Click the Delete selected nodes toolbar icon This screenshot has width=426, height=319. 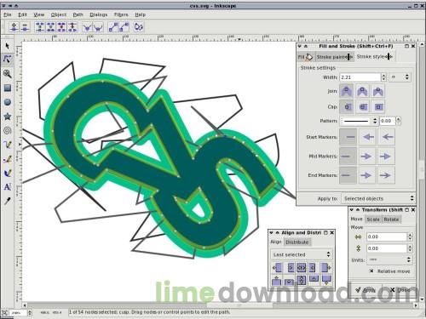[x=25, y=27]
